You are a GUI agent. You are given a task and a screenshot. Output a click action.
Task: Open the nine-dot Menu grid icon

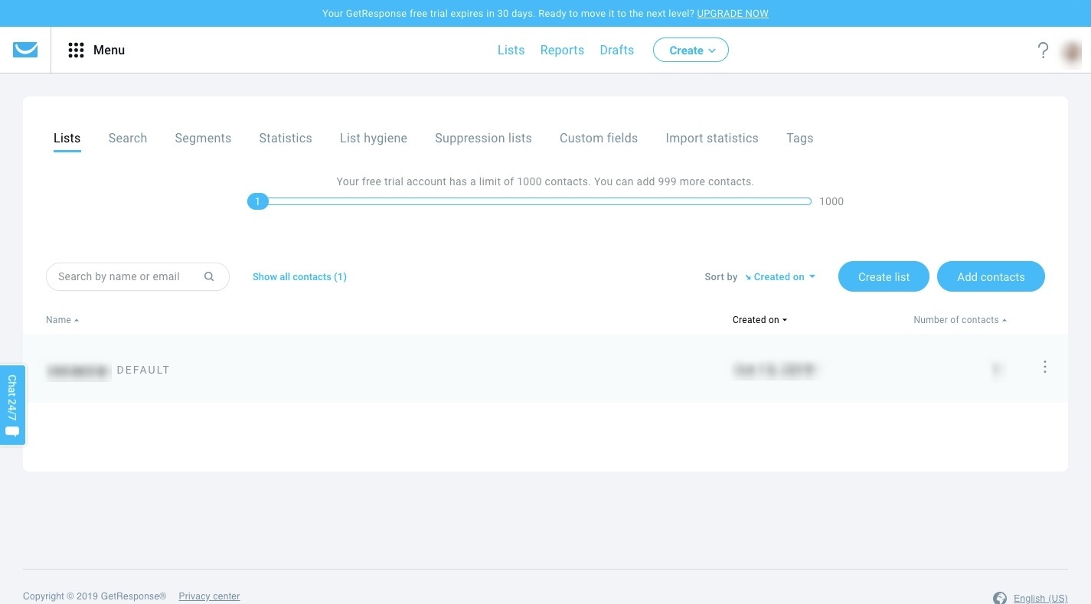(x=76, y=50)
